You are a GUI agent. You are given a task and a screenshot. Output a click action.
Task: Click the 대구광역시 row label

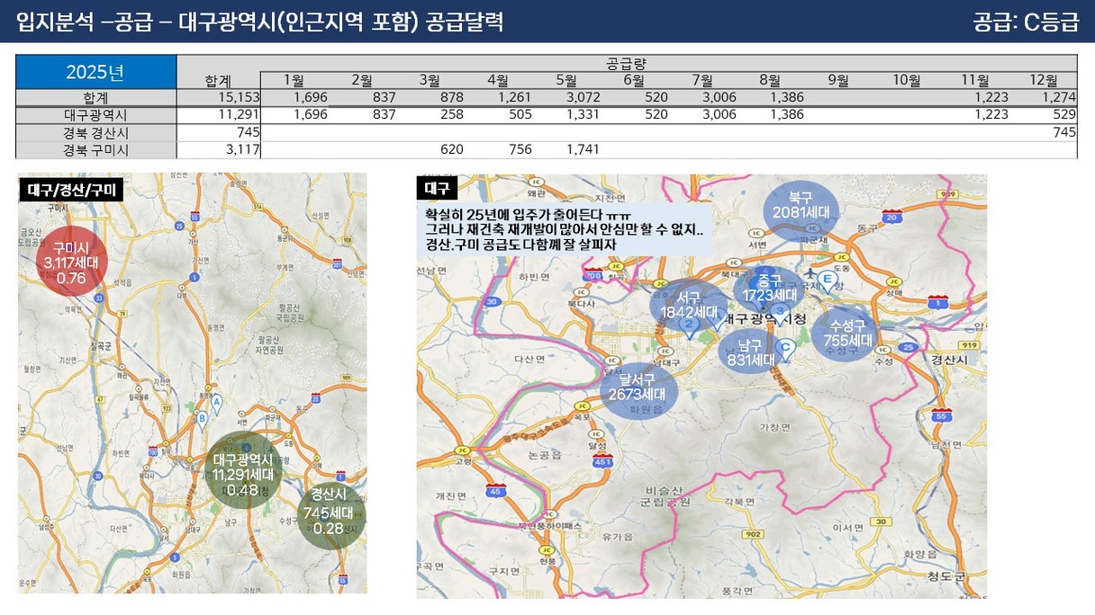pyautogui.click(x=95, y=115)
